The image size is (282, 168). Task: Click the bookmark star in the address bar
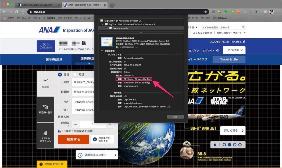205,12
